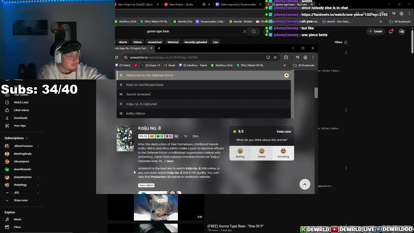Screen dimensions: 414x233
Task: Expand description with + More
Action: pos(169,161)
